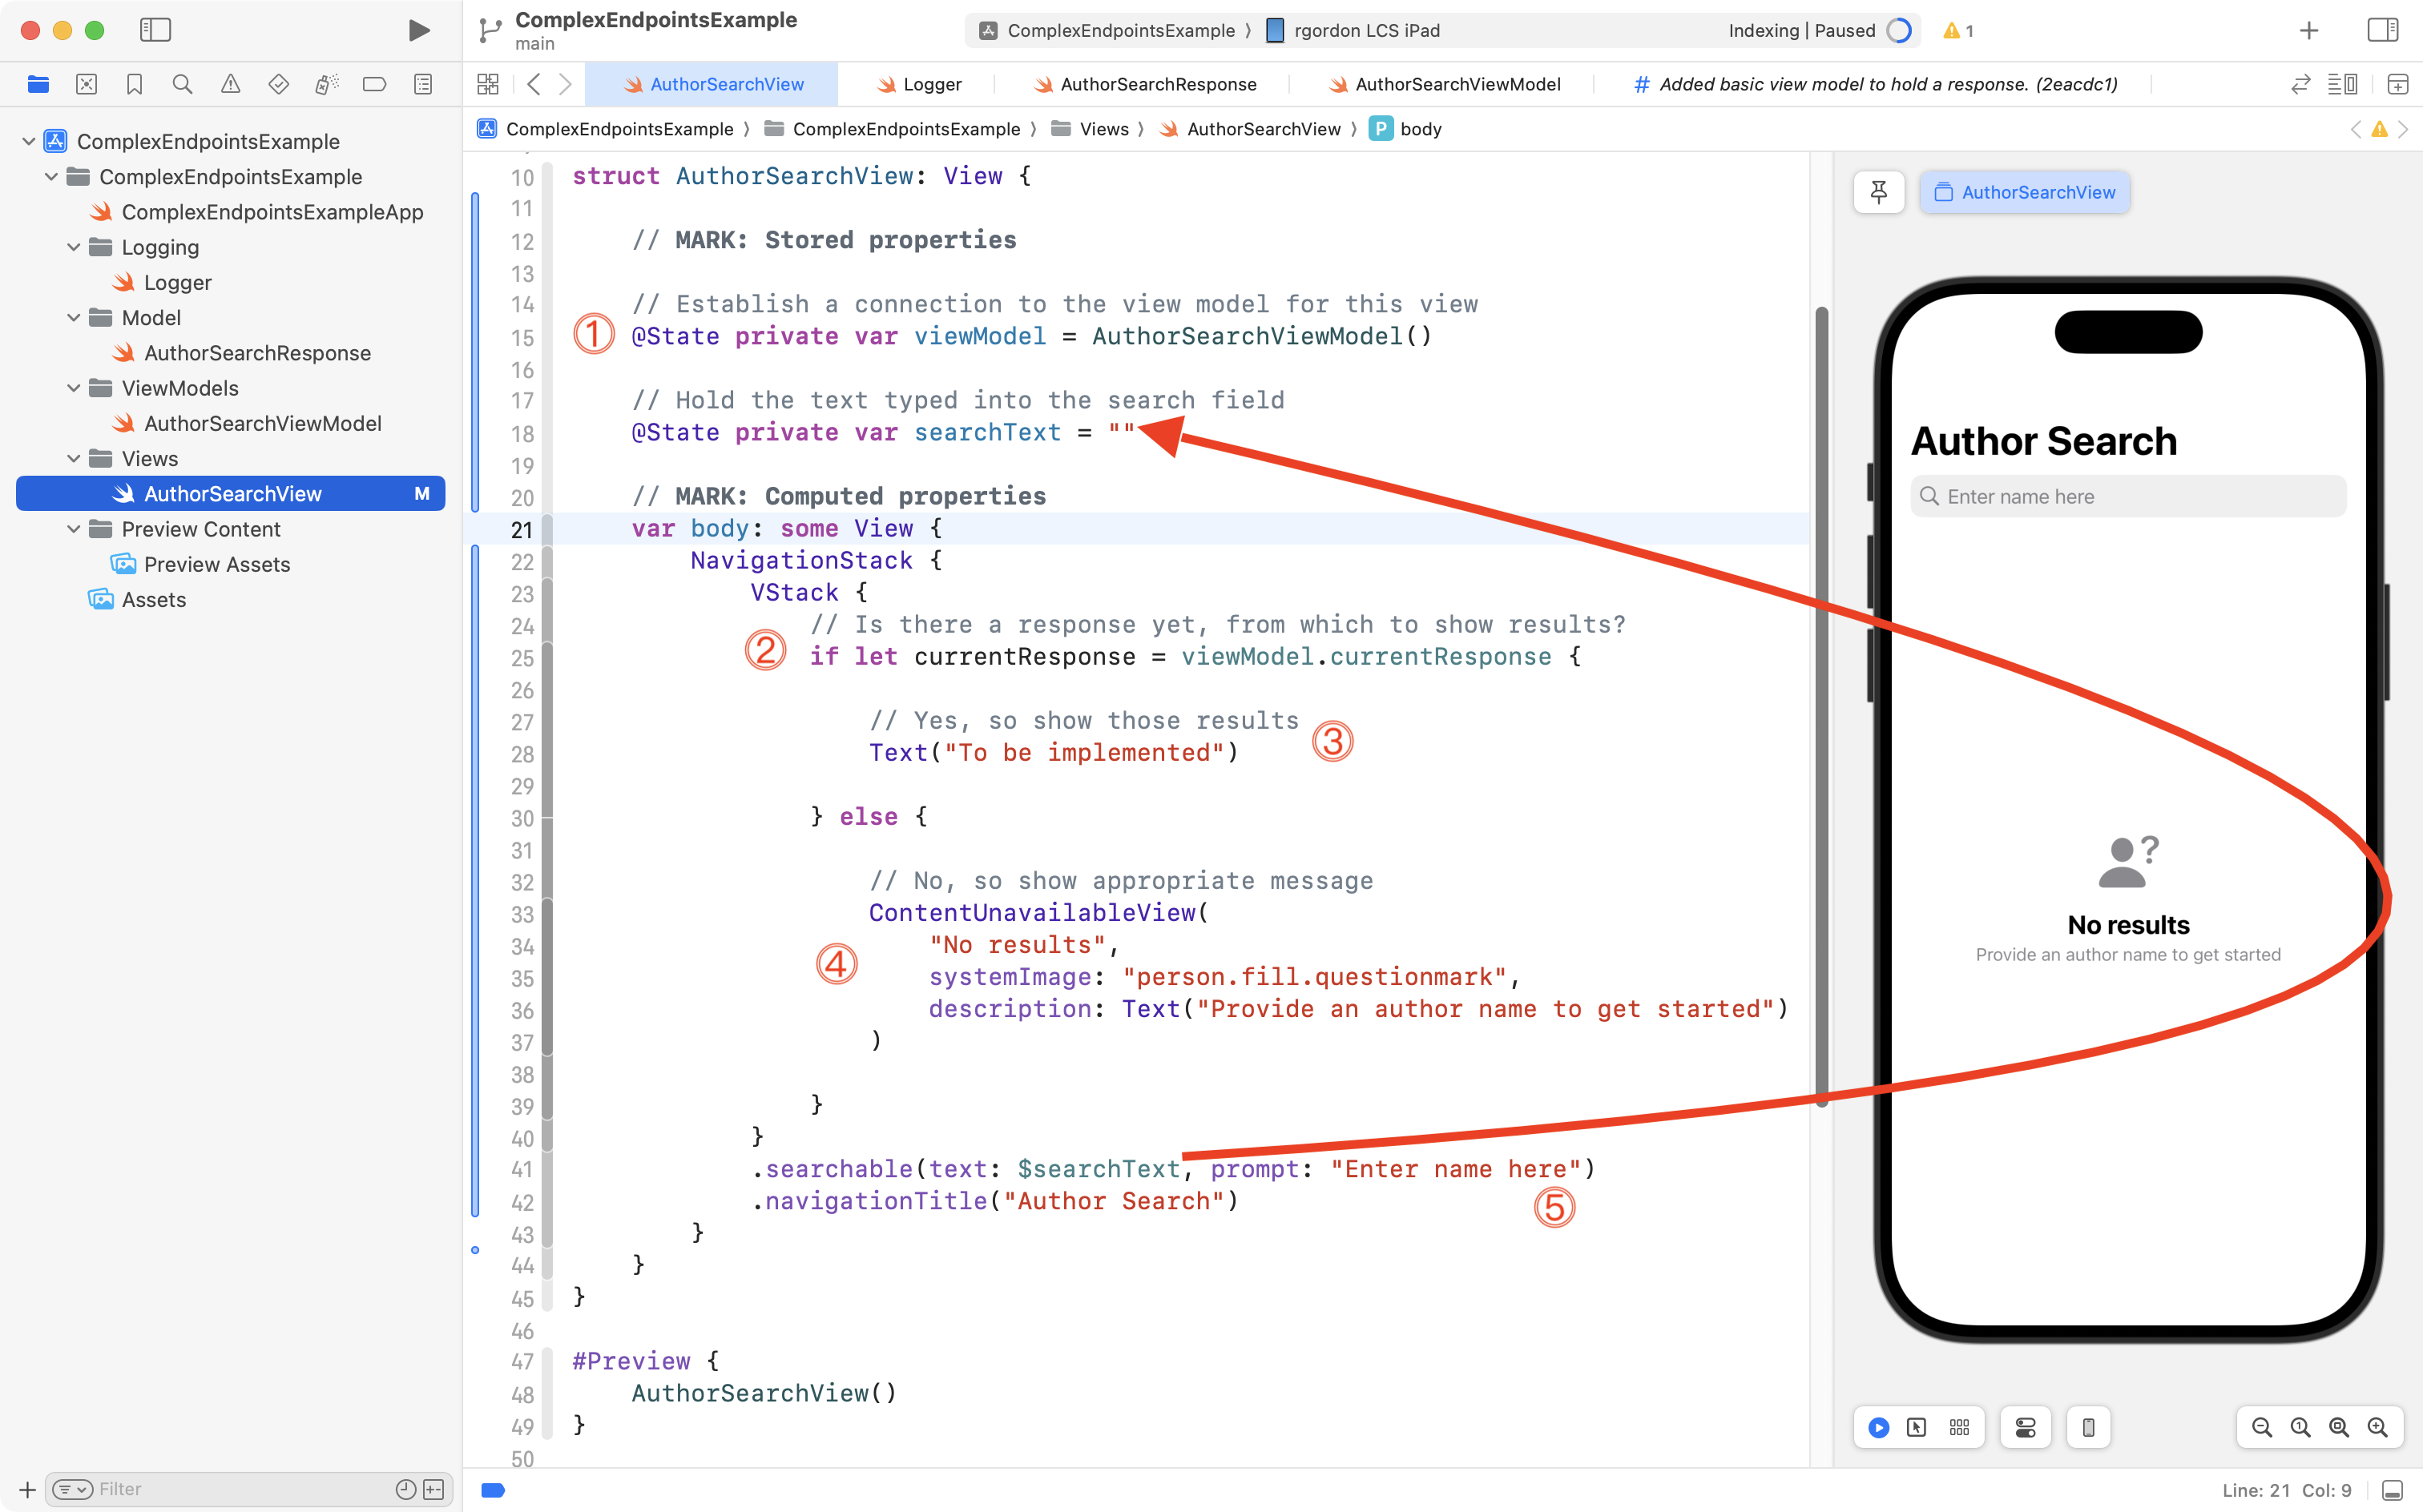Toggle the right inspector panel
The width and height of the screenshot is (2423, 1512).
[x=2382, y=30]
